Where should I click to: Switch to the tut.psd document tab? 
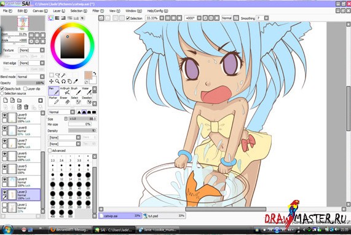coord(164,216)
